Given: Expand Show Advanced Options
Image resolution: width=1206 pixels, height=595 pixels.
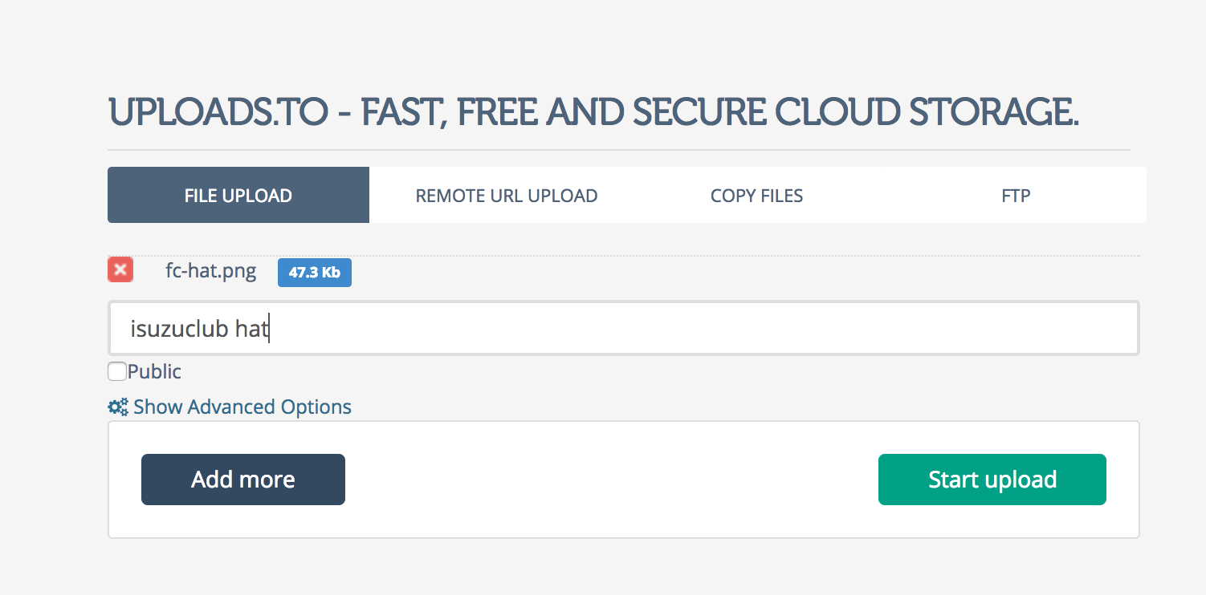Looking at the screenshot, I should [x=242, y=407].
